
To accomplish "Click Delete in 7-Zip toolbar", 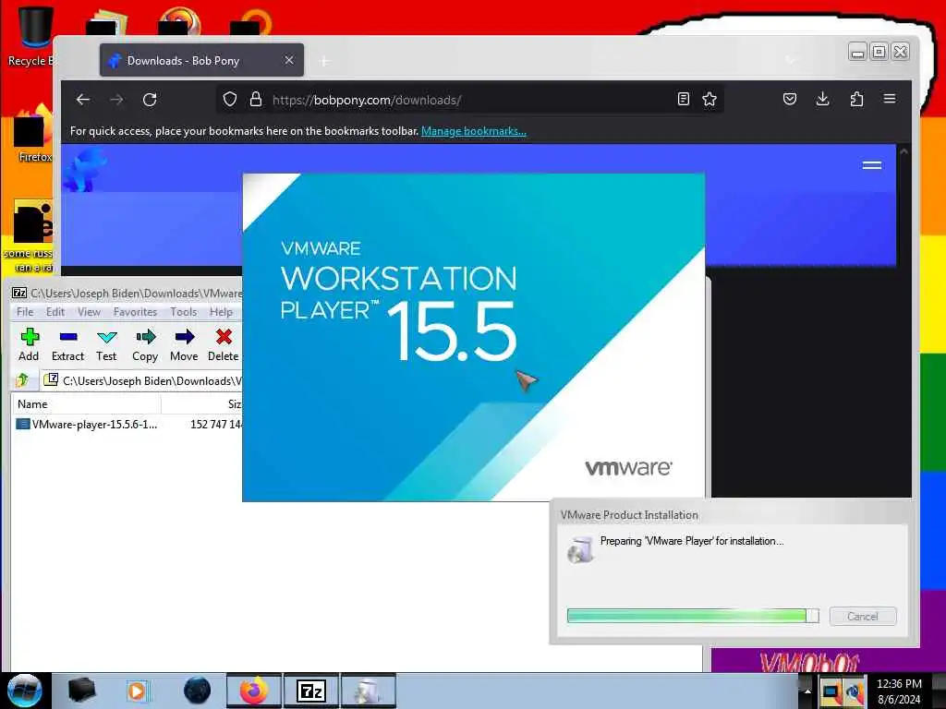I will [x=224, y=345].
